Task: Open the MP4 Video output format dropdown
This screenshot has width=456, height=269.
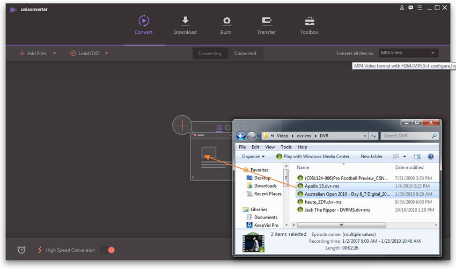Action: (x=408, y=53)
